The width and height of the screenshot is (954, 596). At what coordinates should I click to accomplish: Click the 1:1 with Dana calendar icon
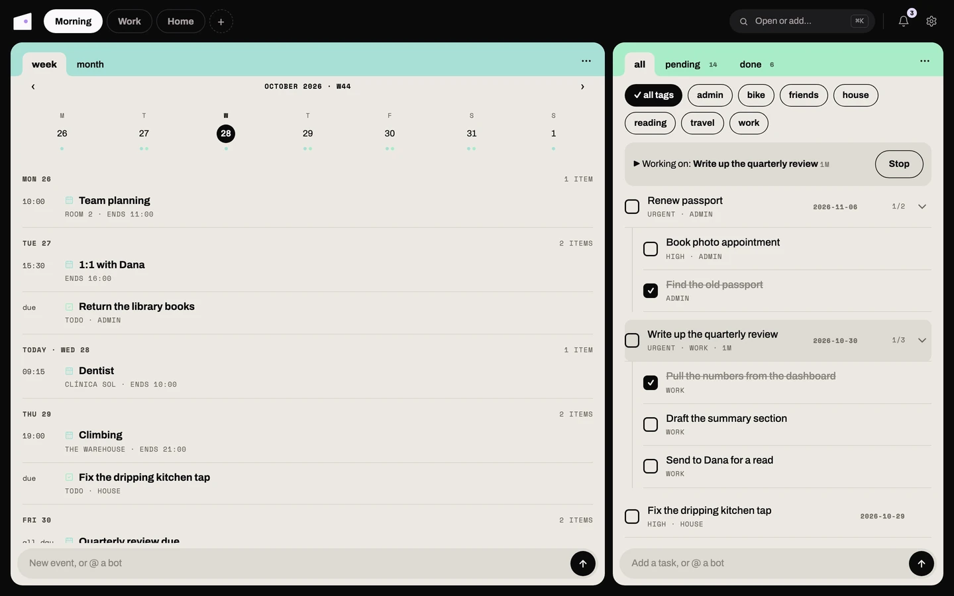pos(69,264)
